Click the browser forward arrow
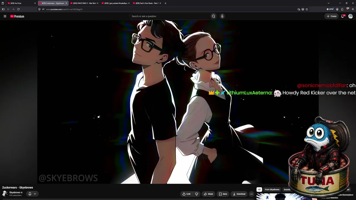Screen dimensions: 356x200 13,9
